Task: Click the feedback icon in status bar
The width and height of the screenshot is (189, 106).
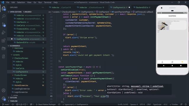Action: click(181, 105)
